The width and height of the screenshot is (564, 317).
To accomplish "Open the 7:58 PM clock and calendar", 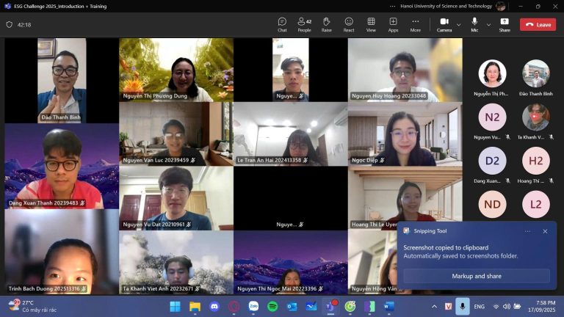I will click(x=541, y=306).
